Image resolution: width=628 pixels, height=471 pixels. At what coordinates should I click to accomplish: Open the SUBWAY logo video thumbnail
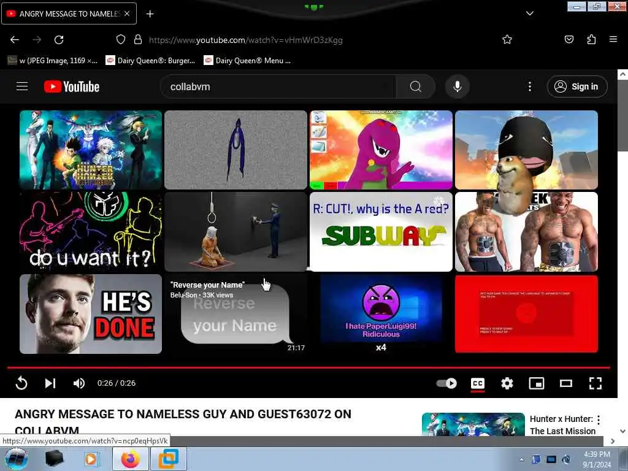381,231
